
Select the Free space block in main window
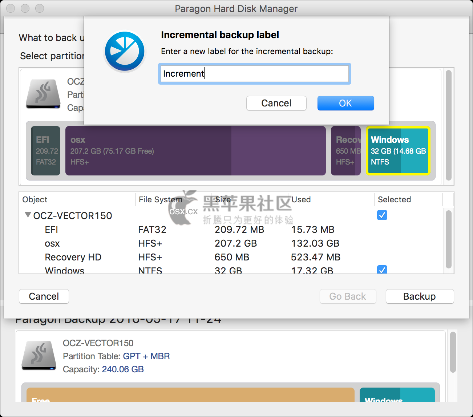point(190,395)
